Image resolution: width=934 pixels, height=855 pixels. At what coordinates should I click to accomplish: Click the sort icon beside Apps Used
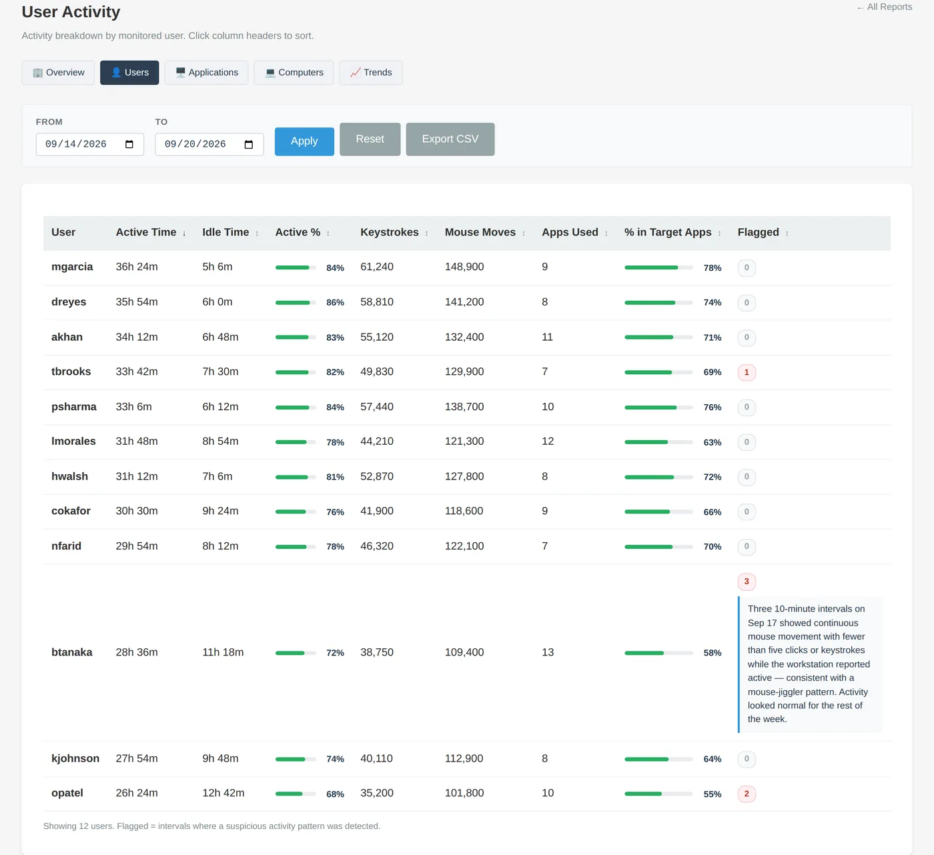606,233
